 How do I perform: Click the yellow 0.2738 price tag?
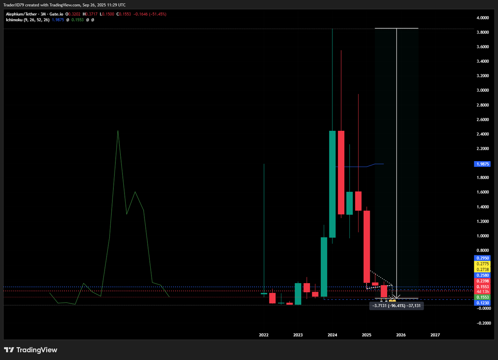point(483,269)
